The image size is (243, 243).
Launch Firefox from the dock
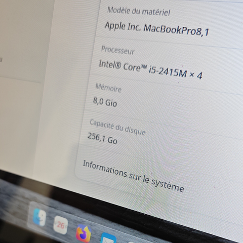tap(84, 233)
